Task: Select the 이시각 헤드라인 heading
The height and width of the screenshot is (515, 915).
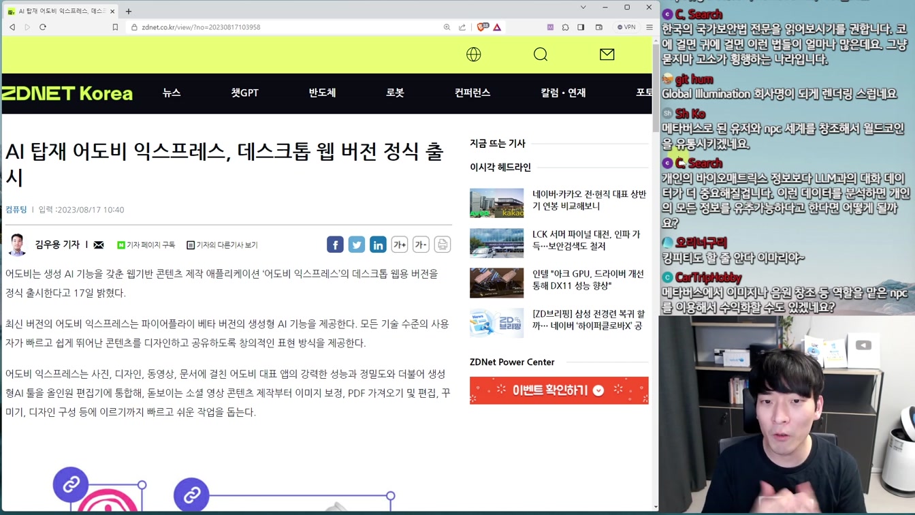Action: pyautogui.click(x=500, y=168)
